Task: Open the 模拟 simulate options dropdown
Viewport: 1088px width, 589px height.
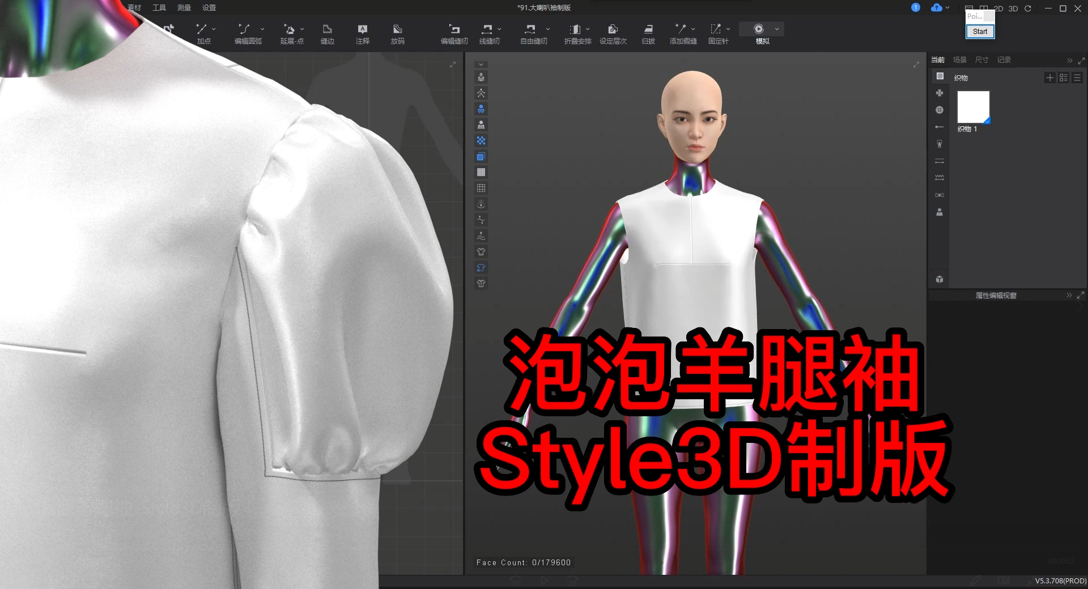Action: pos(777,29)
